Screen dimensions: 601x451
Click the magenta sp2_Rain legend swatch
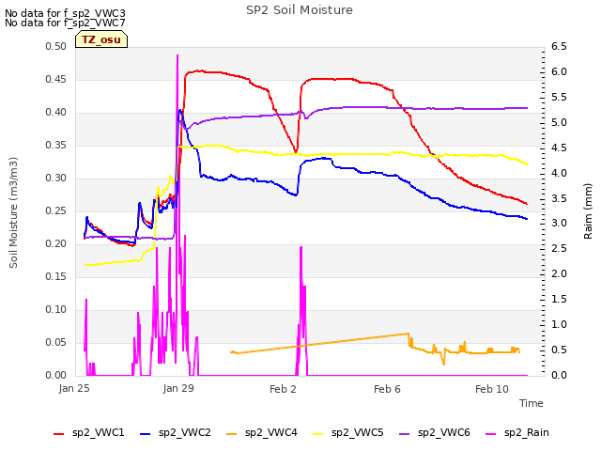(x=490, y=434)
